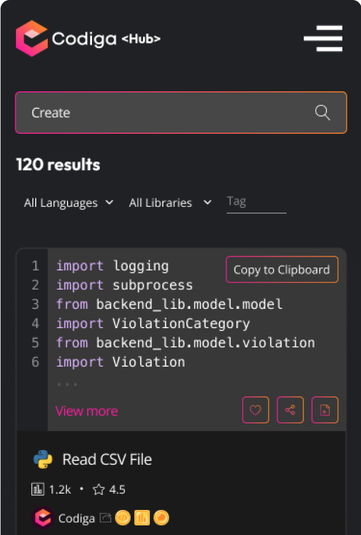This screenshot has height=535, width=361.
Task: Click the Tag filter input
Action: click(x=257, y=202)
